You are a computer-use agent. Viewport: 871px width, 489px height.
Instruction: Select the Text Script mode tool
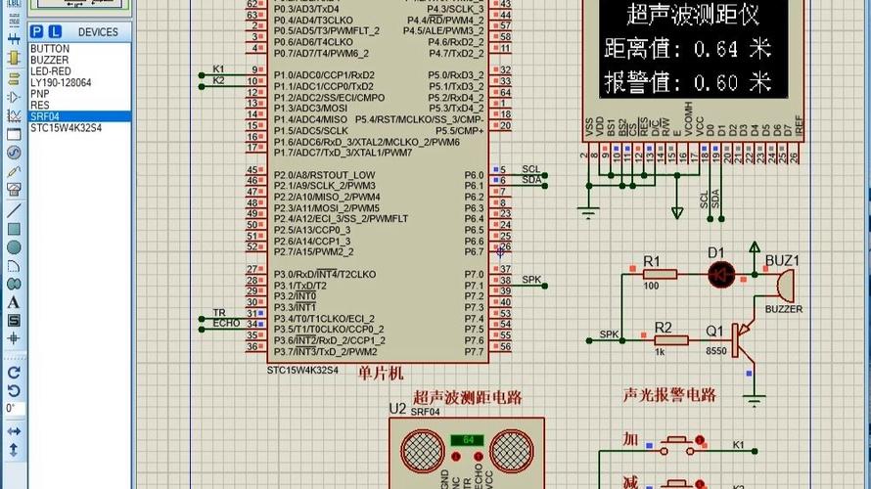click(14, 22)
